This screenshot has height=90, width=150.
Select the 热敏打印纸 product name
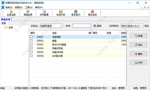tap(57, 52)
